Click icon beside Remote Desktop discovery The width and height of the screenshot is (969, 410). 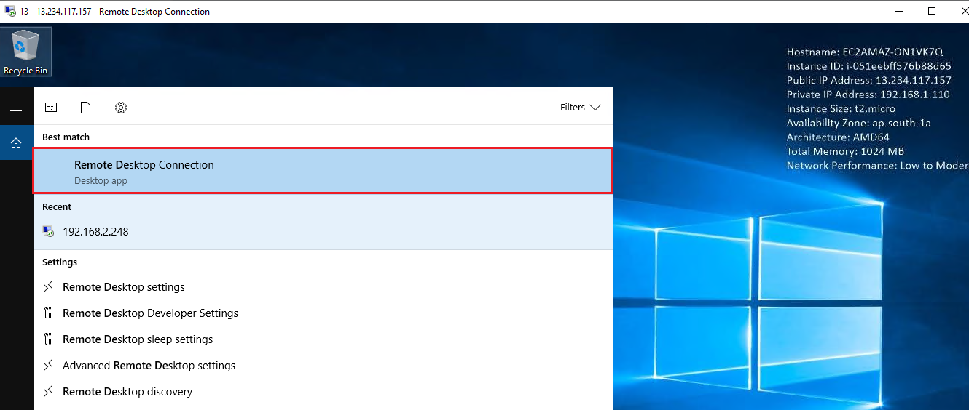[48, 392]
